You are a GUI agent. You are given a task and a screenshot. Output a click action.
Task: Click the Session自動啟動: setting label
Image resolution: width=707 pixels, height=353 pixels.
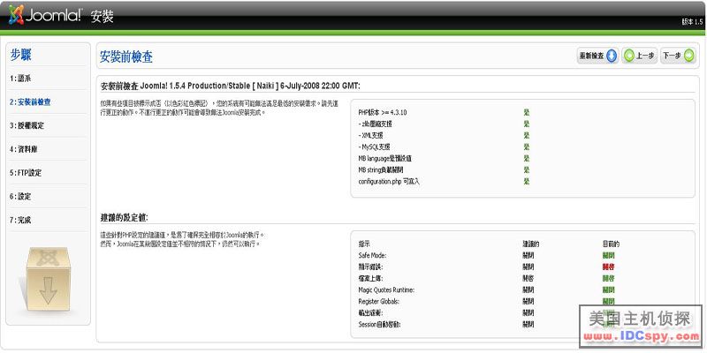tap(380, 324)
